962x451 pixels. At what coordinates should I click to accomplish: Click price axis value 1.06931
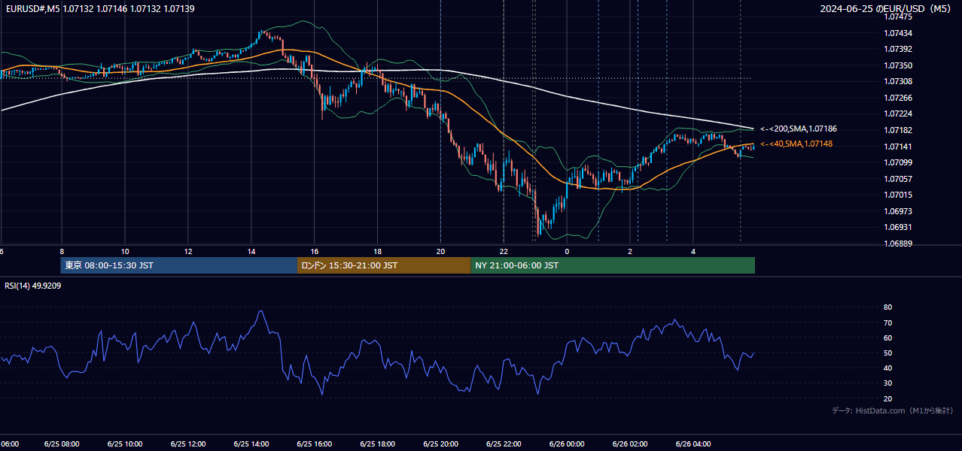[899, 227]
